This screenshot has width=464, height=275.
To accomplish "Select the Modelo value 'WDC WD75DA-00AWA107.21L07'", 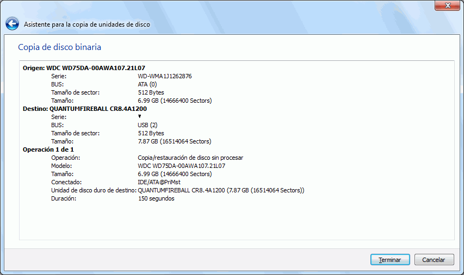I will (x=181, y=166).
